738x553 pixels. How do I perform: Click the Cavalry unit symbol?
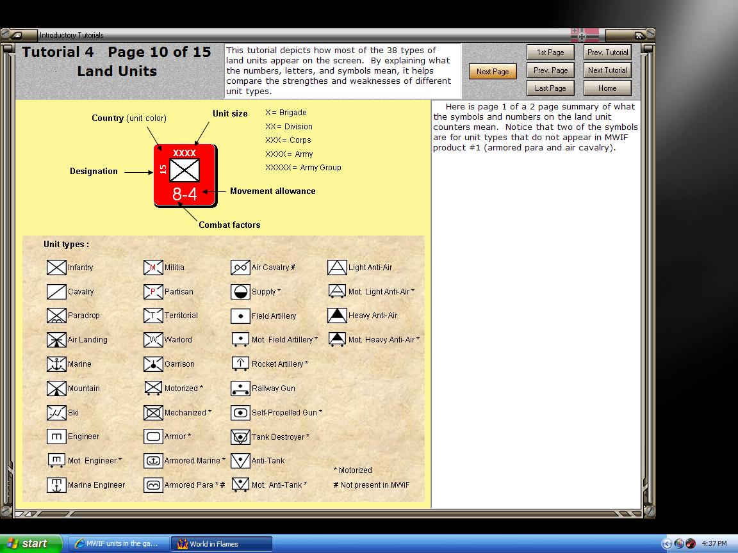(56, 292)
